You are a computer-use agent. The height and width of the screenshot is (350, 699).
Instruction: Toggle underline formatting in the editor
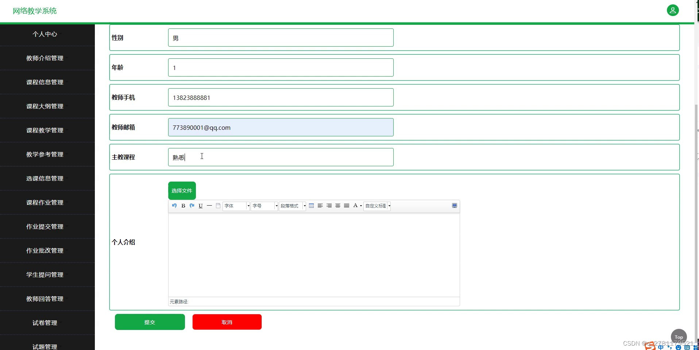pos(201,206)
